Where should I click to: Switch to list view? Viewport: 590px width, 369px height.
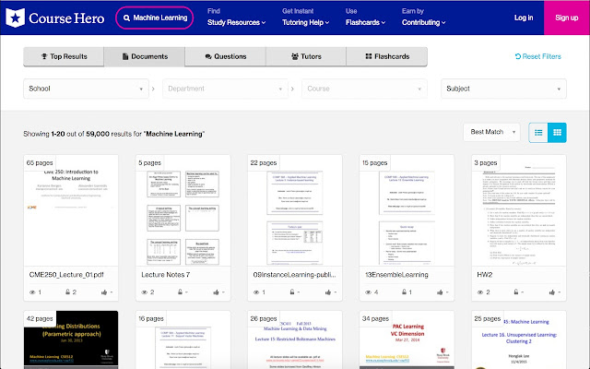pyautogui.click(x=538, y=133)
